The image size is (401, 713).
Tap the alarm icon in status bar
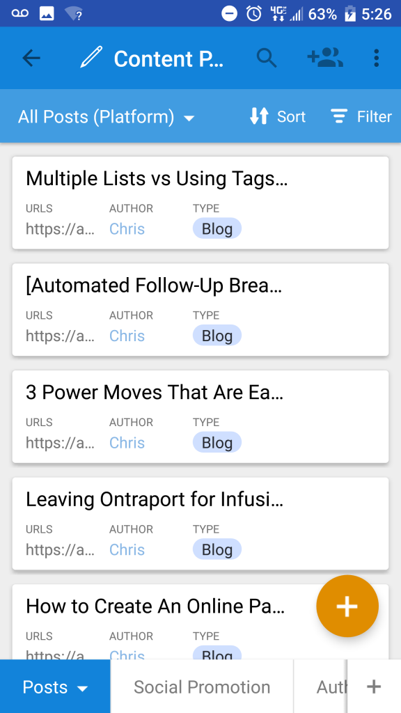point(253,14)
